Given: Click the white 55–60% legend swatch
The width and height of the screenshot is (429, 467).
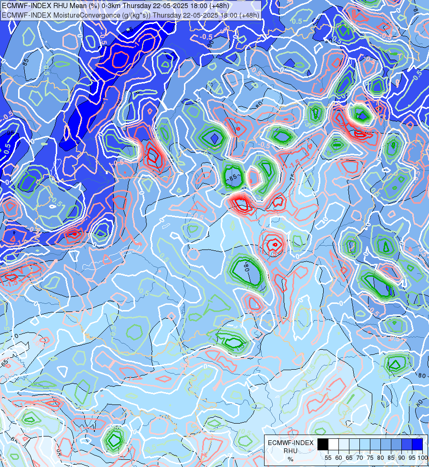Looking at the screenshot, I should (334, 444).
